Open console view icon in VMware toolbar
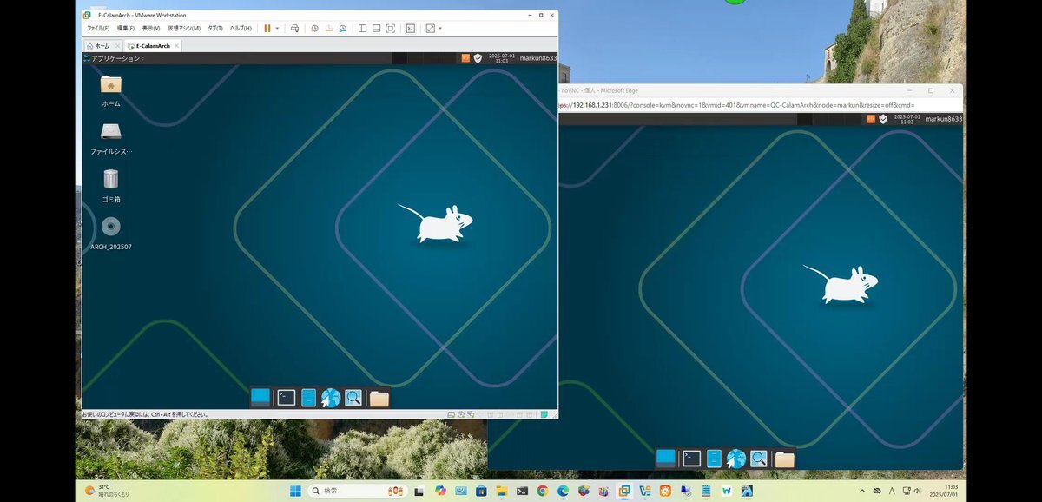Screen dimensions: 1042x502 (x=410, y=28)
